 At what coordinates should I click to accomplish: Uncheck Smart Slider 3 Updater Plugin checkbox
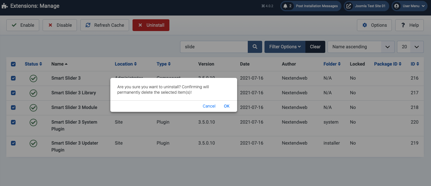coord(13,143)
